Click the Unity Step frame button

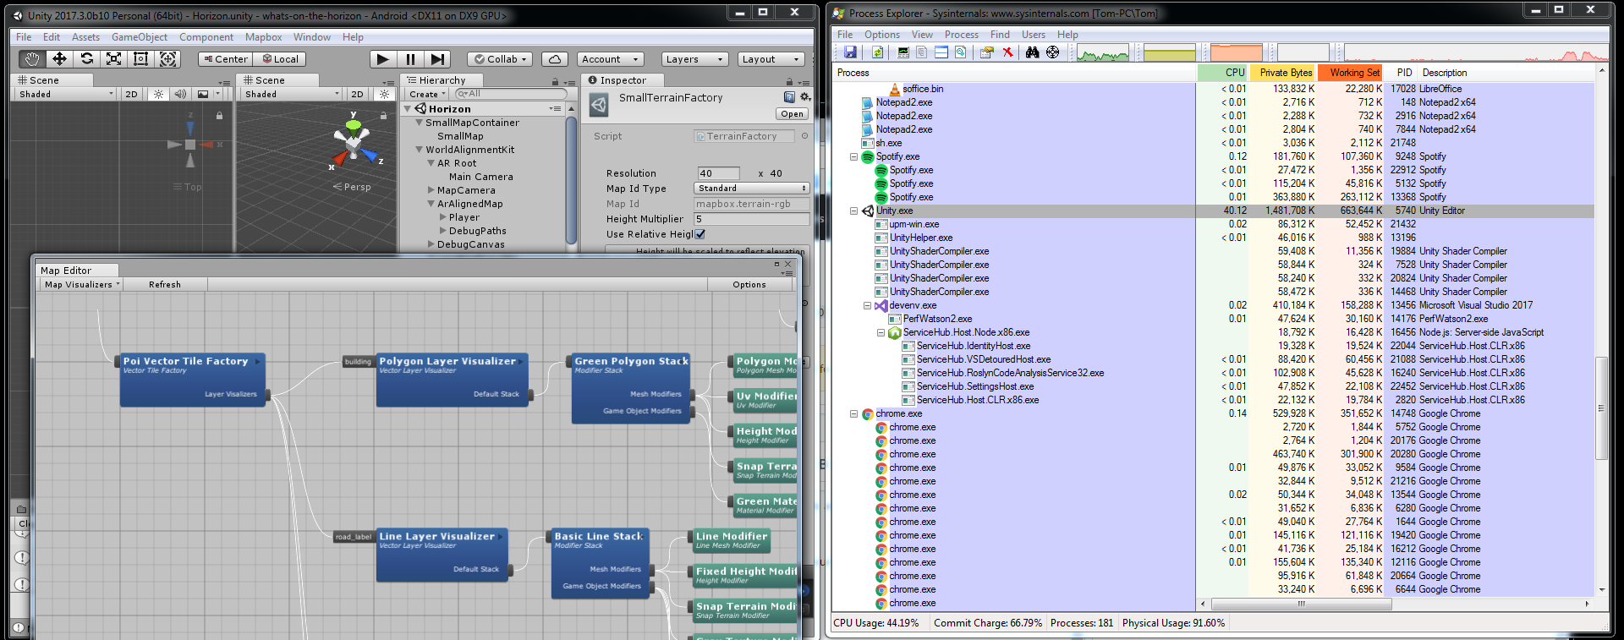pyautogui.click(x=437, y=59)
